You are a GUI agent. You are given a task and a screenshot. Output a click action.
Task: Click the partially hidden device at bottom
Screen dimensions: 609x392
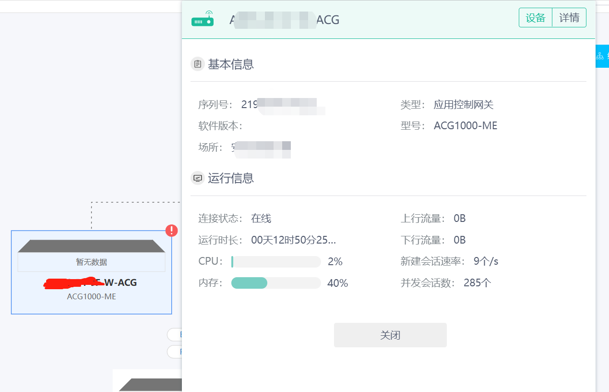[x=149, y=384]
